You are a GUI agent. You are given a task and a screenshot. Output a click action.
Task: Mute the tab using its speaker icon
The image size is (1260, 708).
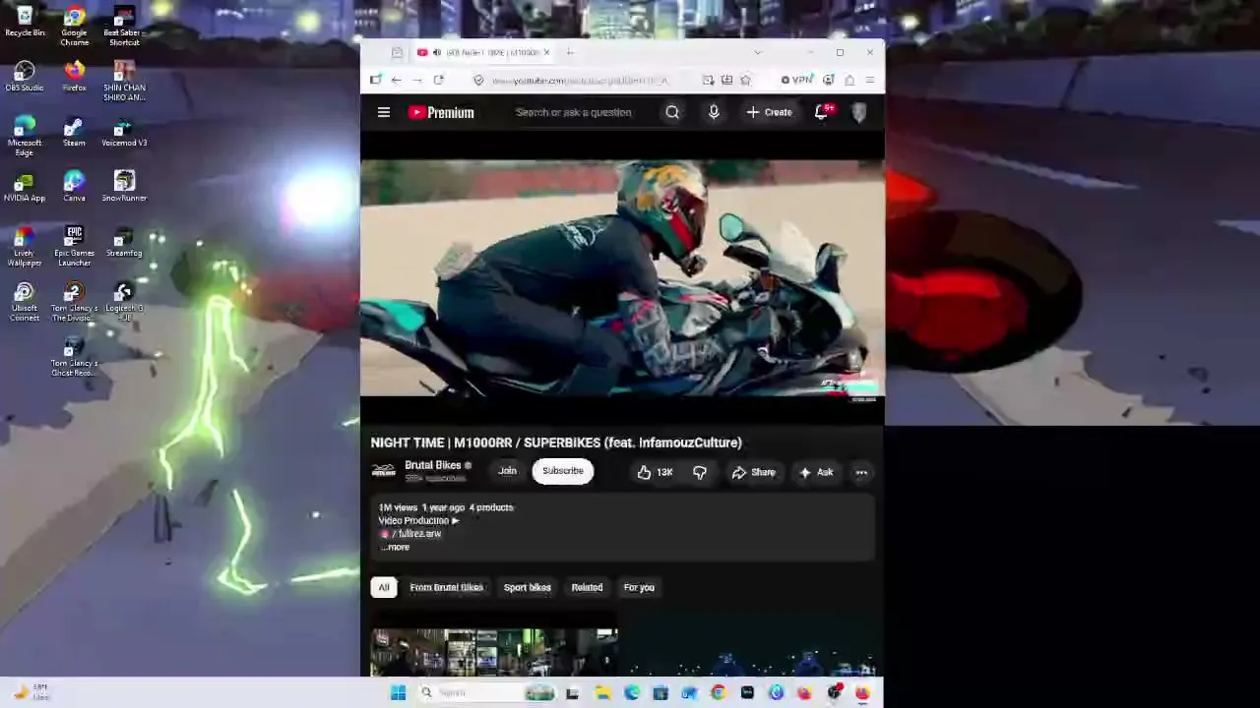[x=436, y=52]
